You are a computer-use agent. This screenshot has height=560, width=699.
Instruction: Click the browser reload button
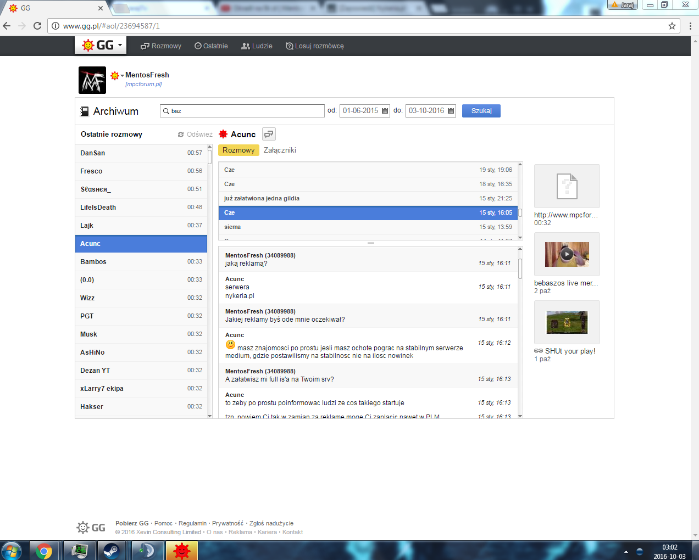pyautogui.click(x=37, y=26)
